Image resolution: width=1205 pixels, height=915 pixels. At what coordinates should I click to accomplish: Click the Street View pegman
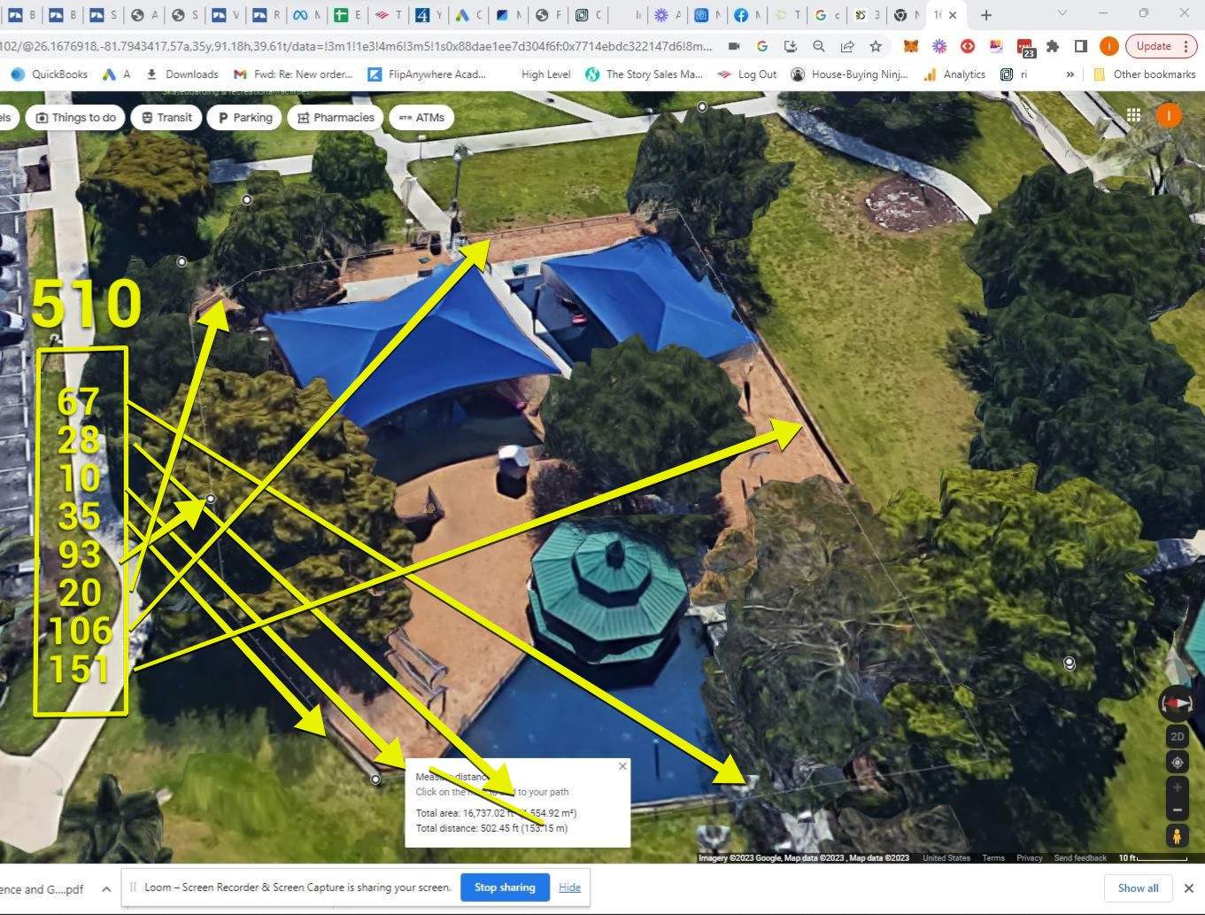[1177, 835]
